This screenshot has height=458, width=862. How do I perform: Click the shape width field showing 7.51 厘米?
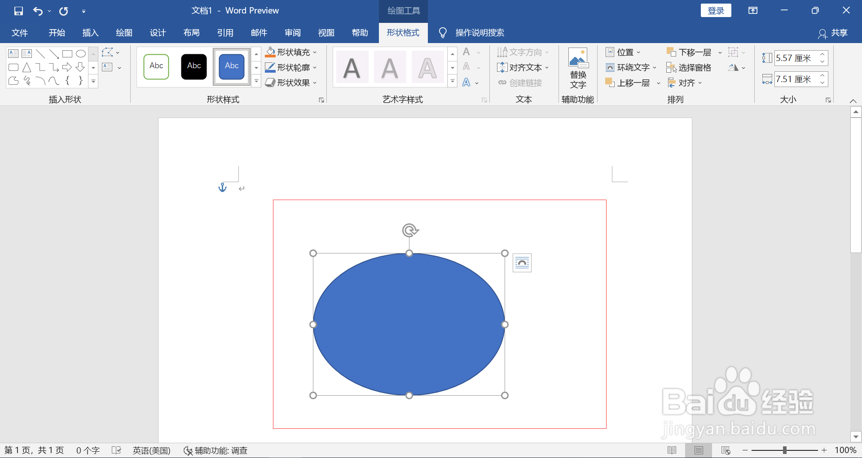(x=796, y=79)
